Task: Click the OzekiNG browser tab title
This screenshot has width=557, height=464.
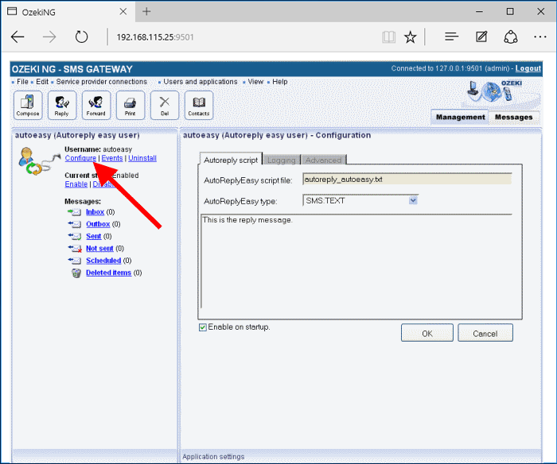Action: coord(38,12)
